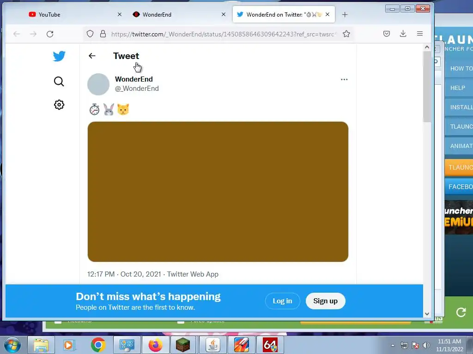Click the Log in button
Image resolution: width=473 pixels, height=354 pixels.
(282, 301)
